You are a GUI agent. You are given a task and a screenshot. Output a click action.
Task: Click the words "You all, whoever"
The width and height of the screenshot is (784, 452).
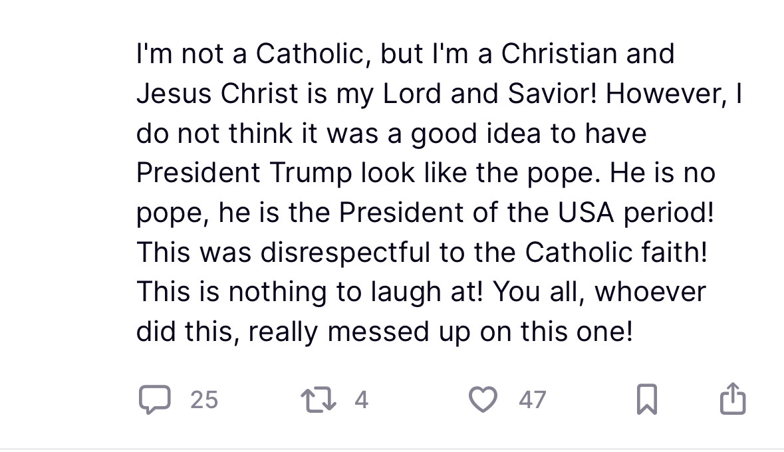[x=599, y=292]
